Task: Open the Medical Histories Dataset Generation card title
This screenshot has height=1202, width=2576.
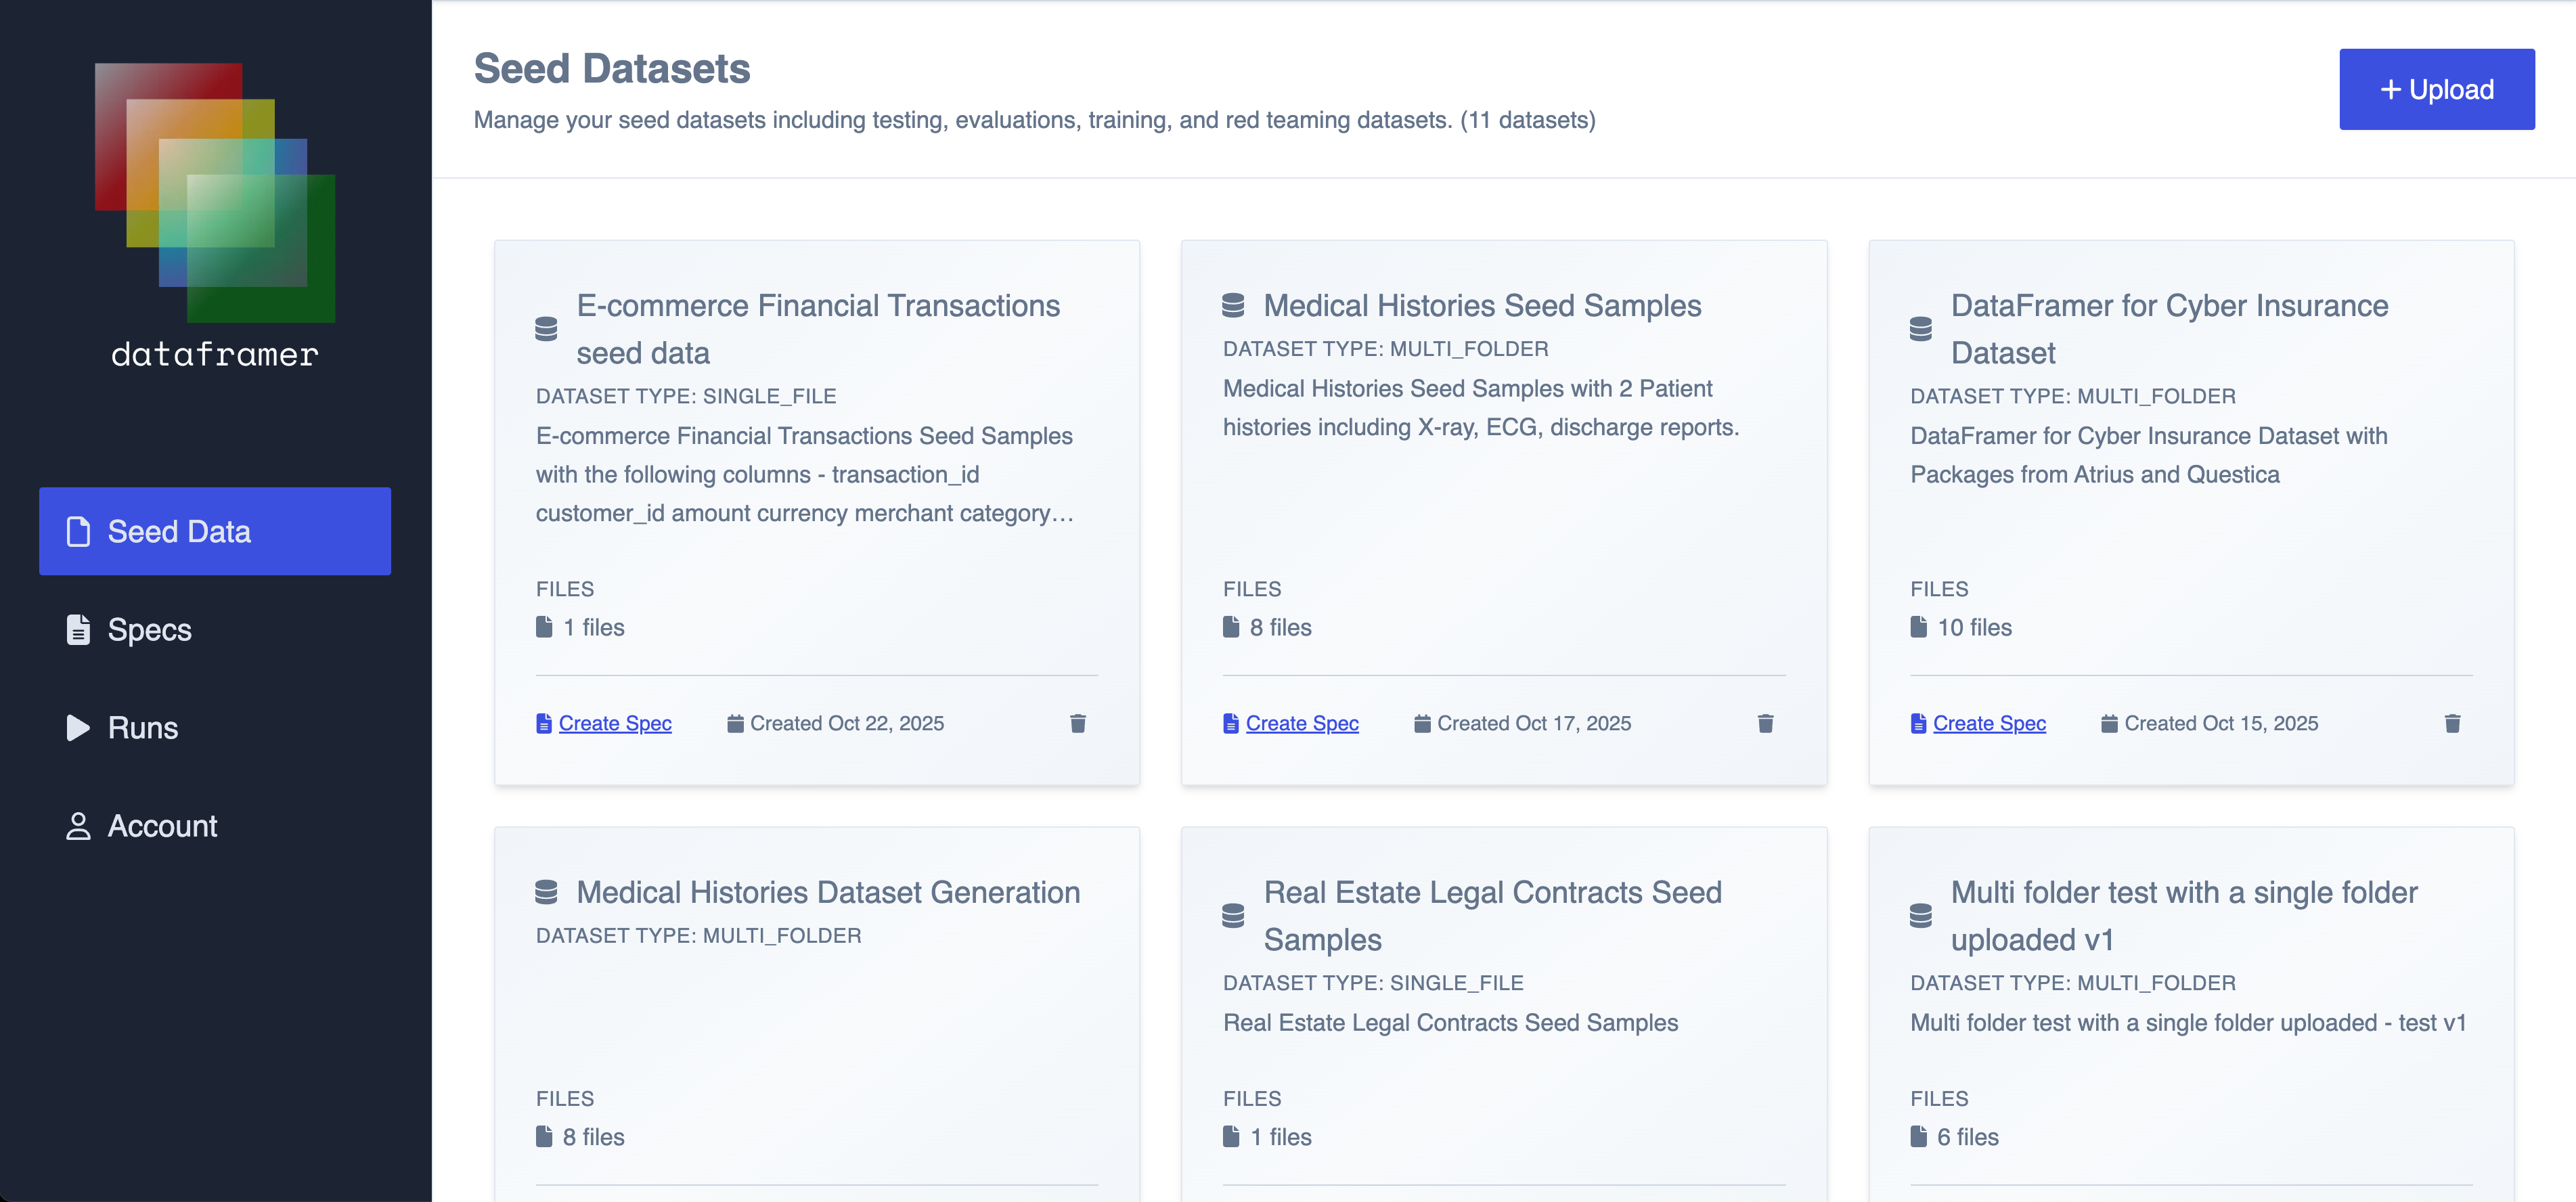Action: 827,892
